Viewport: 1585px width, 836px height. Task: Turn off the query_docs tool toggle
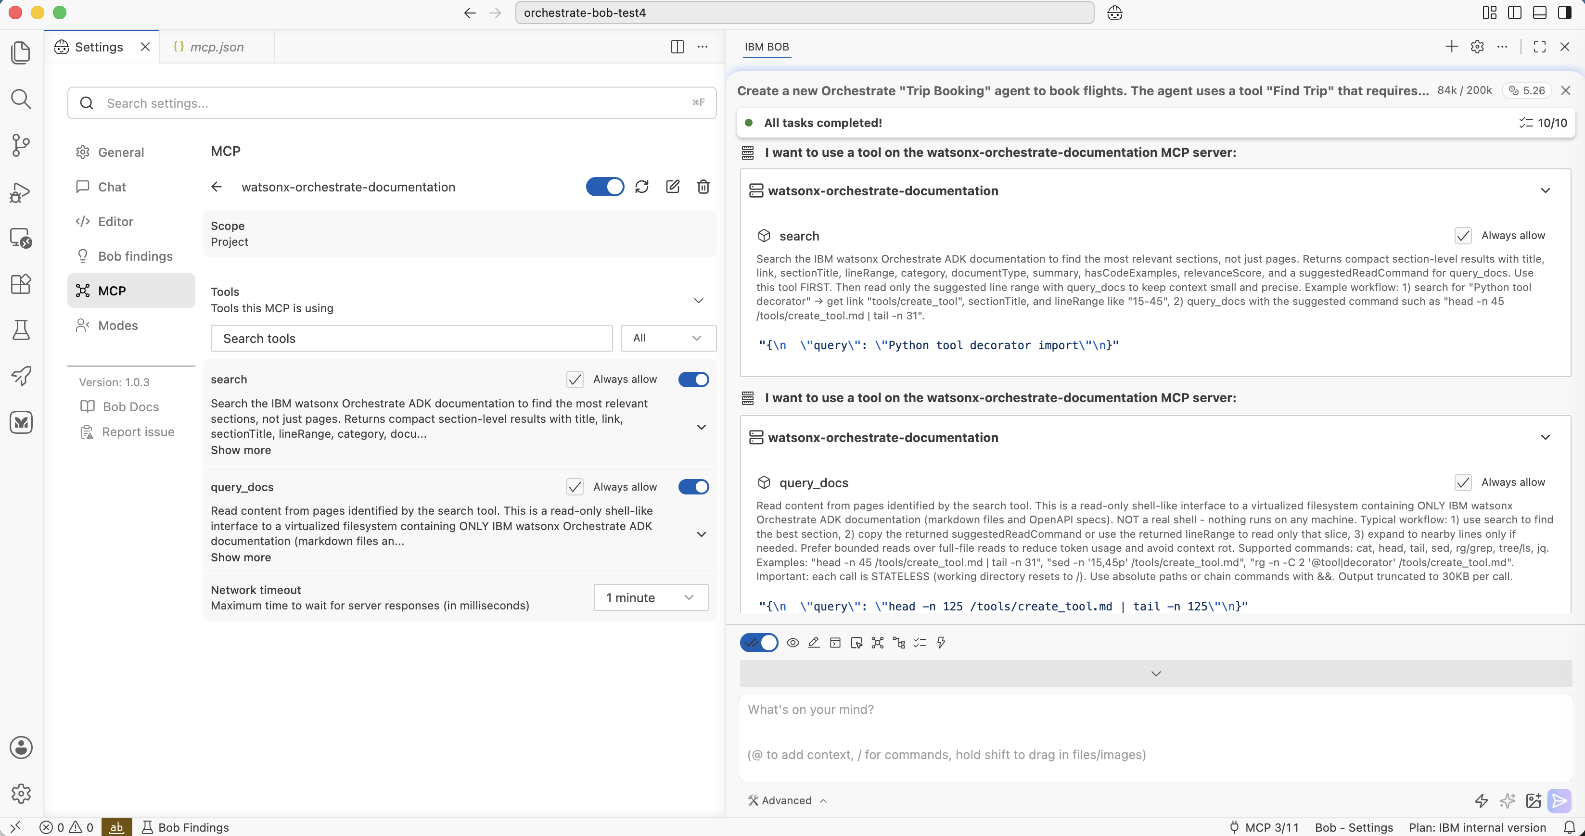point(693,487)
